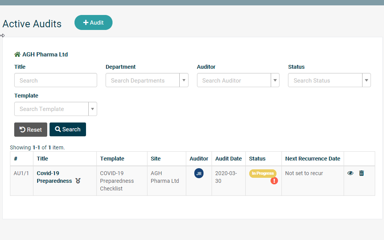Open the Status dropdown arrow
The height and width of the screenshot is (240, 384).
(366, 80)
